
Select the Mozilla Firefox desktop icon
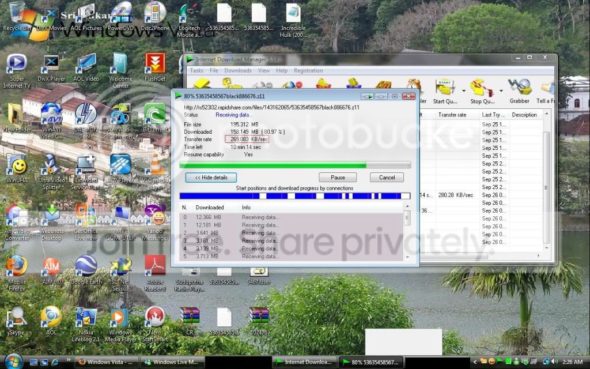click(x=17, y=274)
